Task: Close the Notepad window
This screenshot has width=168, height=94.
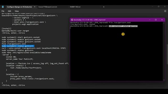Action: click(165, 7)
